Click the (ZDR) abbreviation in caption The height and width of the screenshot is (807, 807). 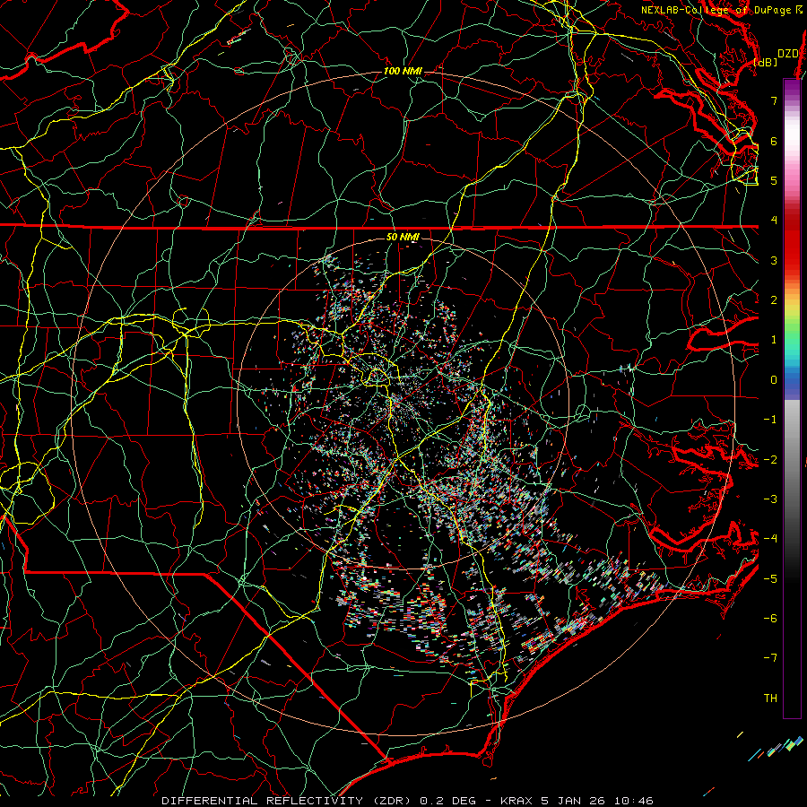coord(392,801)
